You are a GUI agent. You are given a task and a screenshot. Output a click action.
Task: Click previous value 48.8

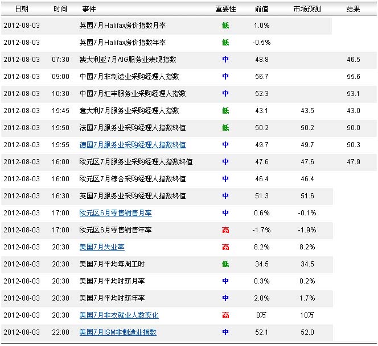[262, 60]
